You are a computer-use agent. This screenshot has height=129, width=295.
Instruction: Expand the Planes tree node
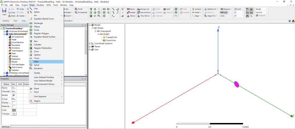coord(90,46)
